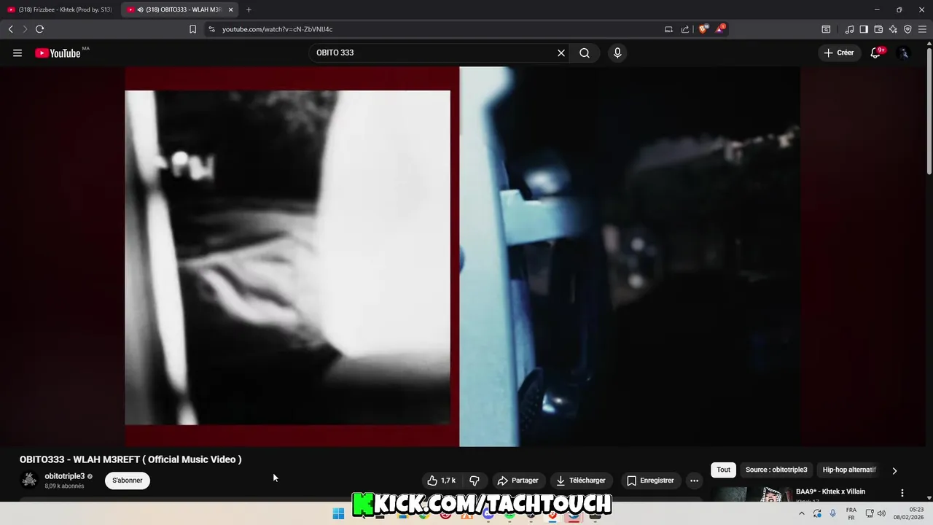
Task: Expand hidden system tray icons
Action: point(802,513)
